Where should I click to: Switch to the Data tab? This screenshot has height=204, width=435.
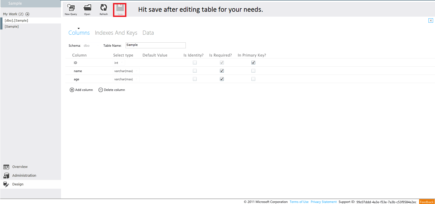click(148, 33)
